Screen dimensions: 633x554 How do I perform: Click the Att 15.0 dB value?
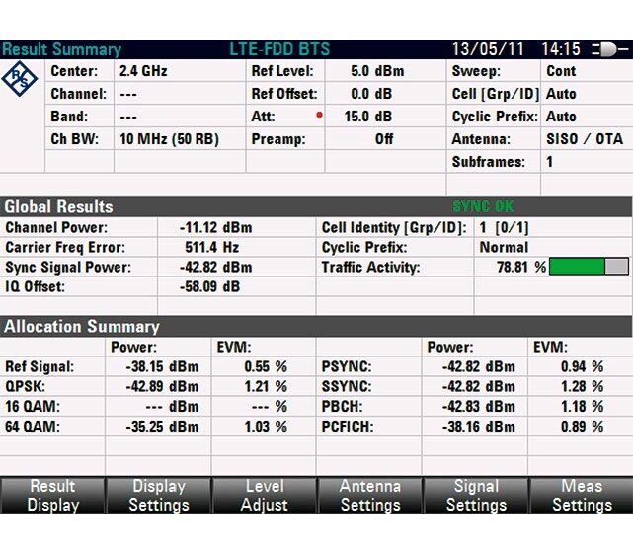click(x=369, y=117)
